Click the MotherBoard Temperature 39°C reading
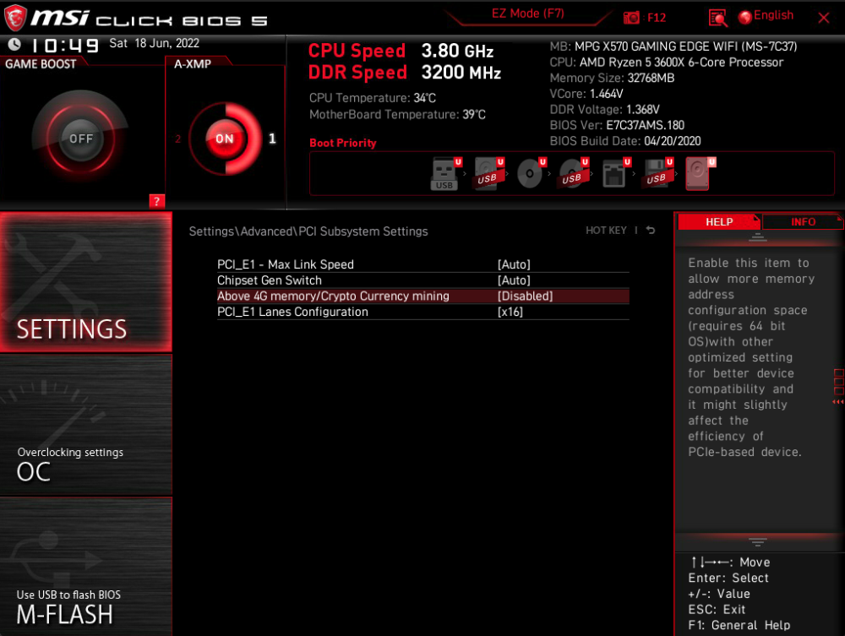 [397, 115]
